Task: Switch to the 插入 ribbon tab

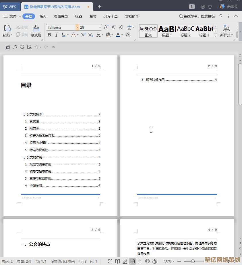Action: (x=43, y=16)
